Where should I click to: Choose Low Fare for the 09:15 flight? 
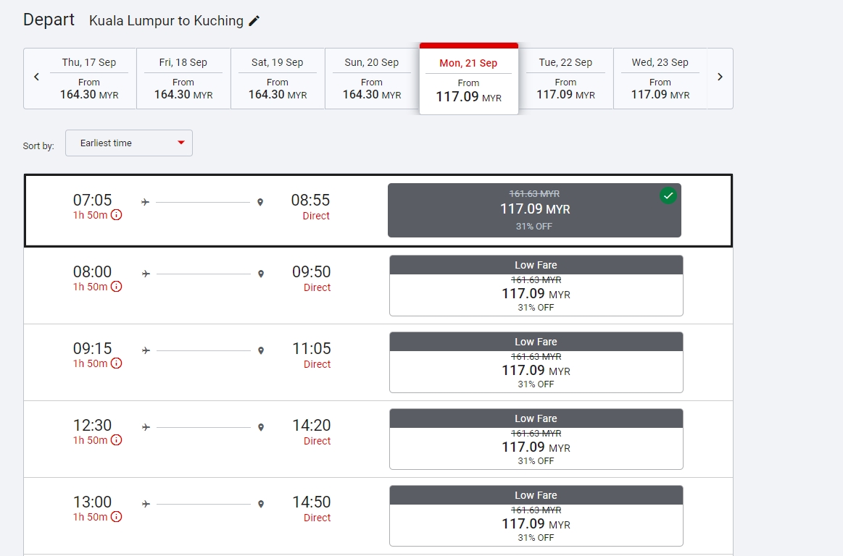(536, 363)
